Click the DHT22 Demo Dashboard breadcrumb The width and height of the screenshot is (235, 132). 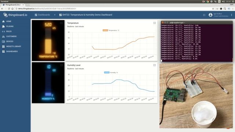tap(86, 15)
